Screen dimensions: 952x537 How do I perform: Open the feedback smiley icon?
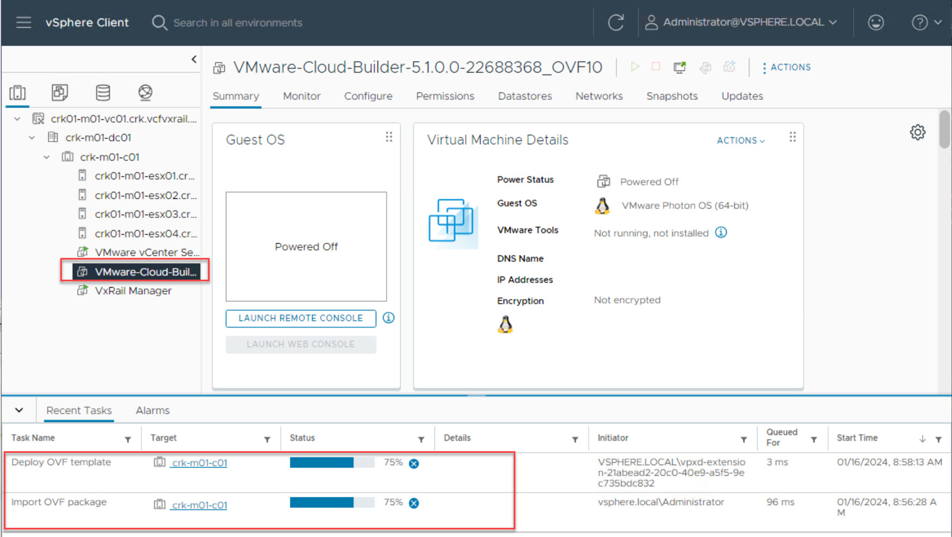coord(875,23)
